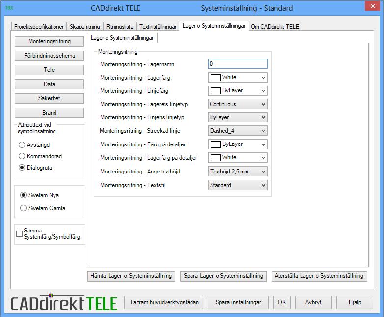The width and height of the screenshot is (384, 317).
Task: Click the CADdirekt TELE logo
Action: (x=64, y=302)
